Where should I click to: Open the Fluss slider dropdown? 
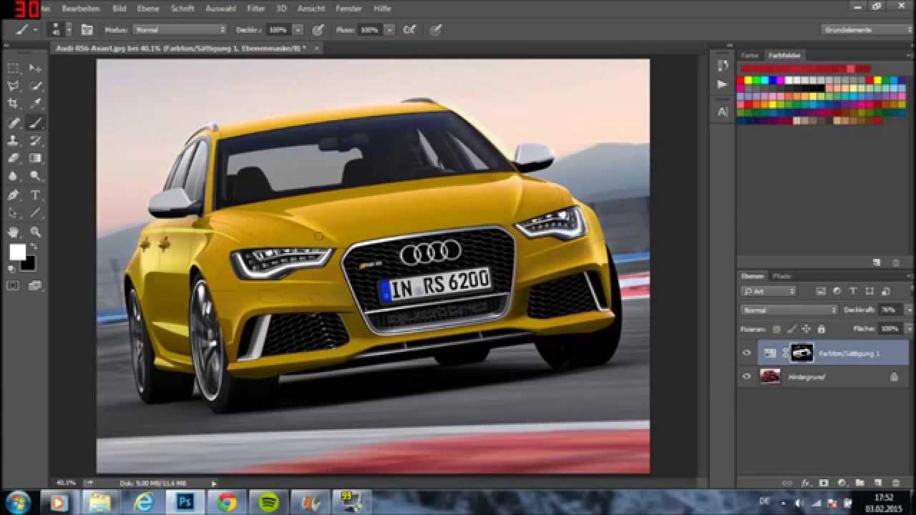389,30
